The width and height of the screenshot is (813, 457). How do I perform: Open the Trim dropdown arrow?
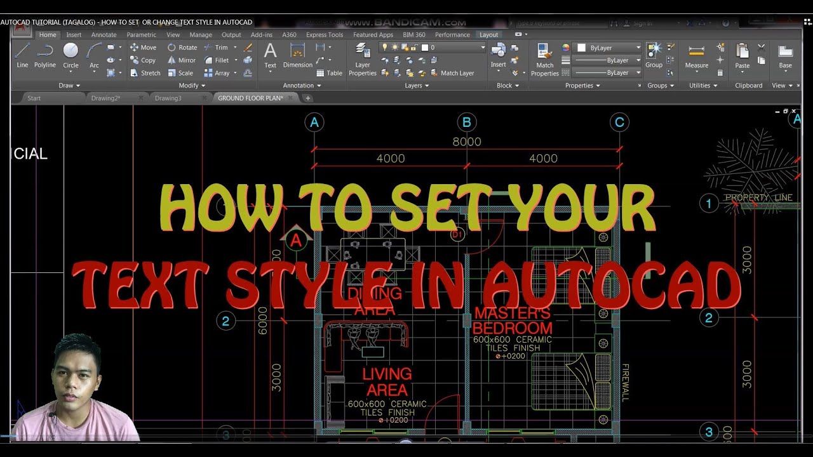(235, 48)
